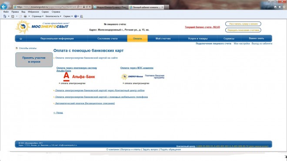Expand the Безопасность dropdown menu
The image size is (287, 161).
53,16
